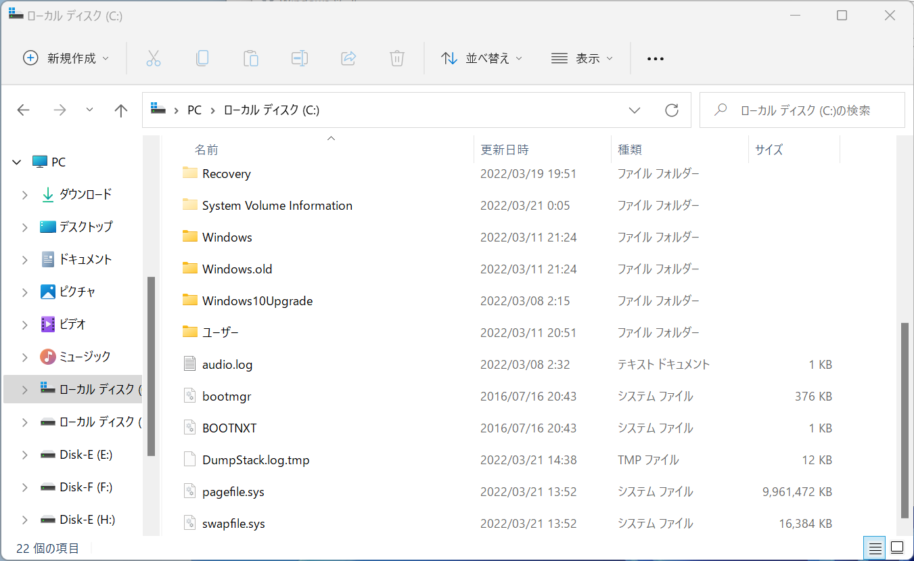Viewport: 914px width, 561px height.
Task: Click the Paste clipboard icon
Action: [x=251, y=58]
